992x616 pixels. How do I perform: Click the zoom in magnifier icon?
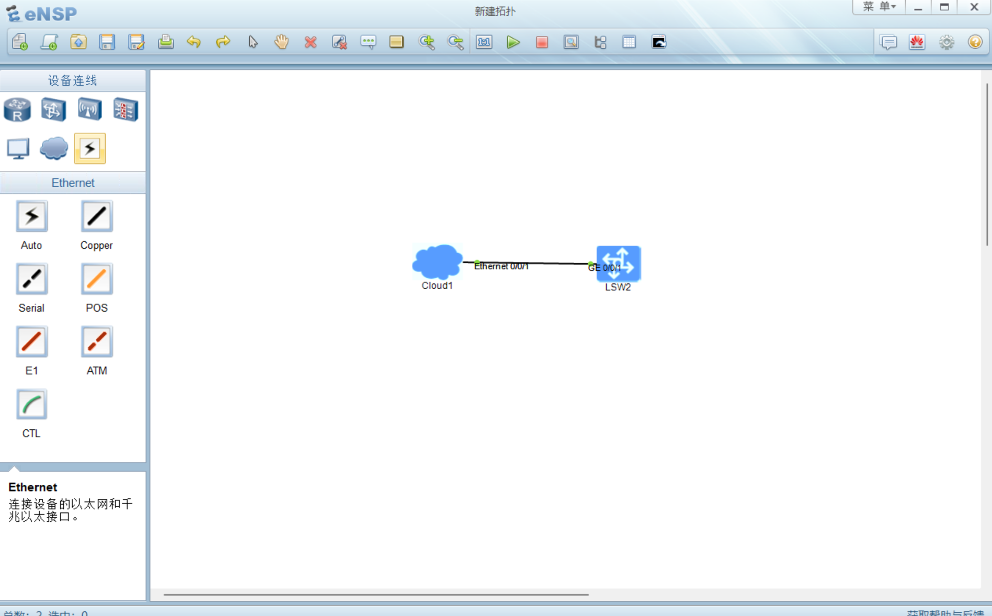coord(427,42)
